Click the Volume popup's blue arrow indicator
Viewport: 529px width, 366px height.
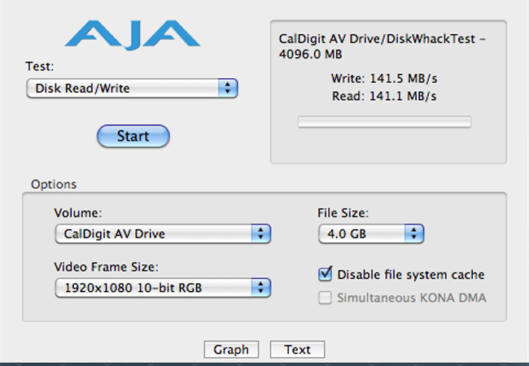pos(260,233)
